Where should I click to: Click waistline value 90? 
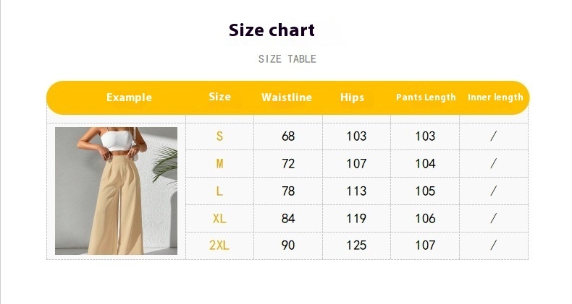pyautogui.click(x=288, y=246)
